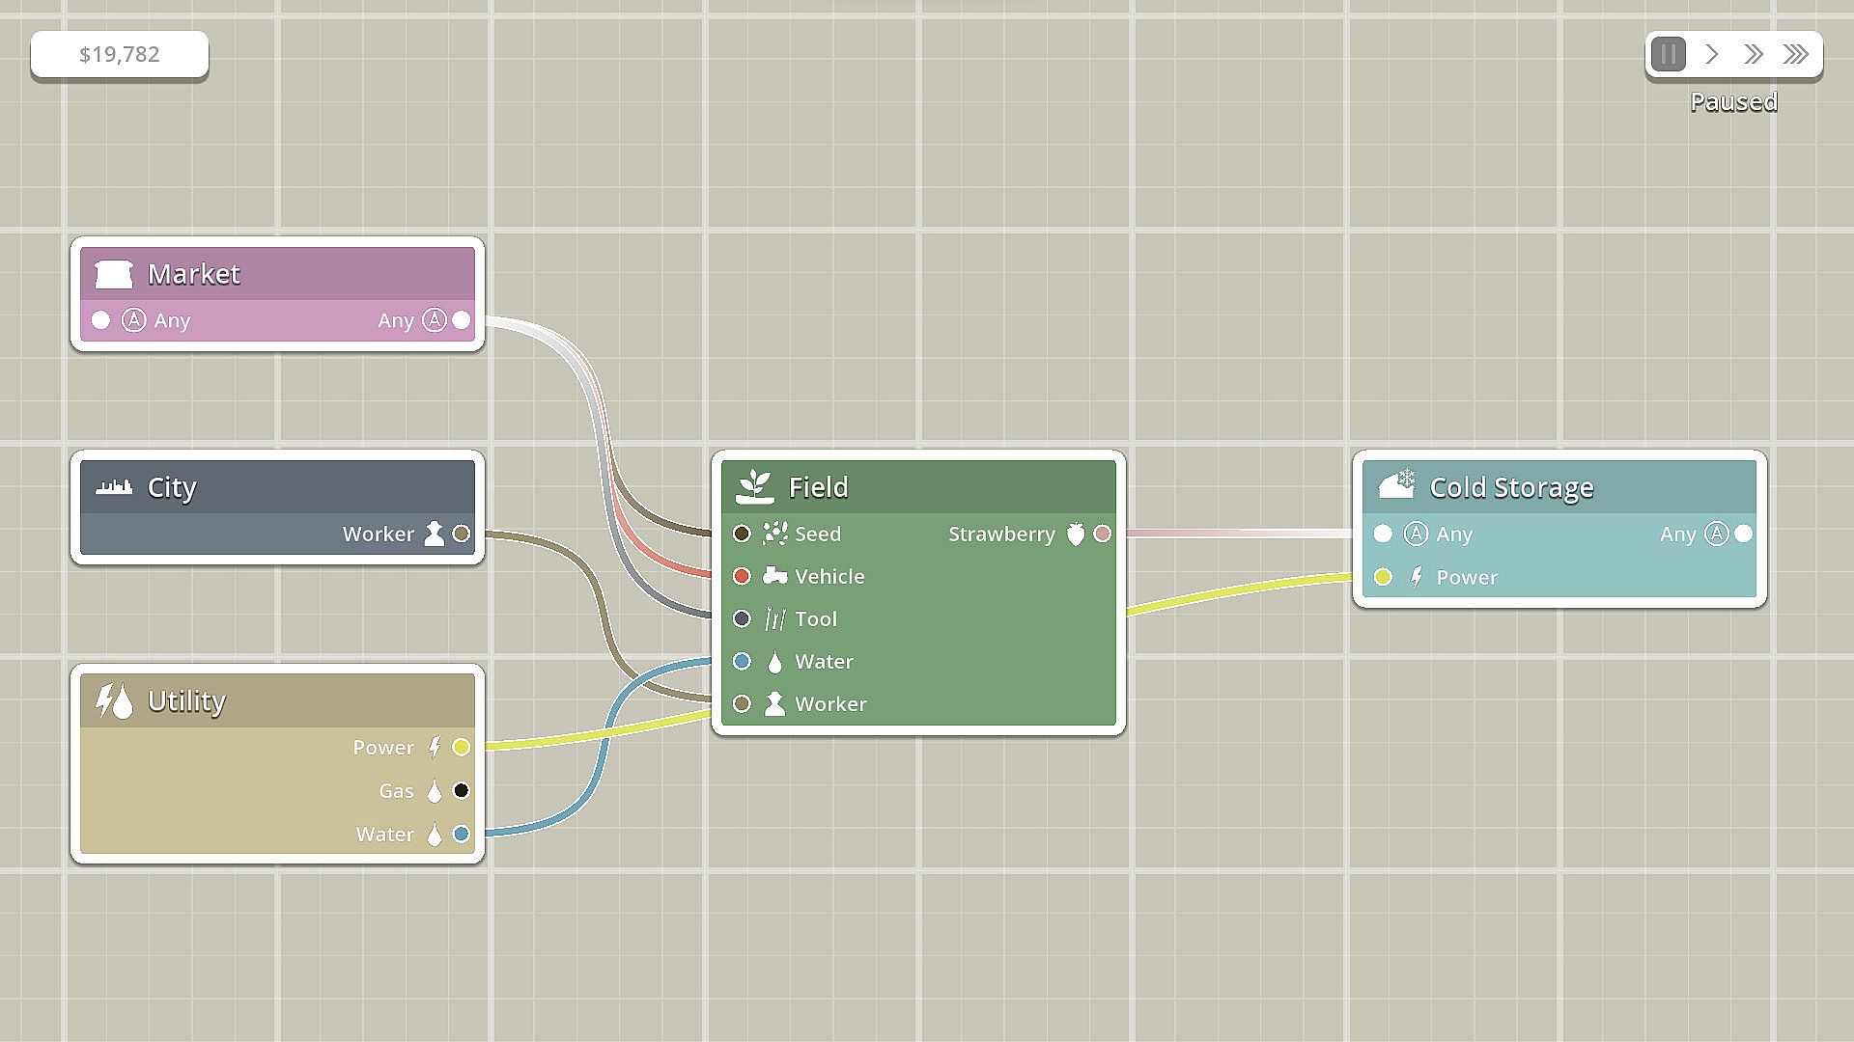Screen dimensions: 1854x1042
Task: Click the Cold Storage snowflake icon
Action: 1396,484
